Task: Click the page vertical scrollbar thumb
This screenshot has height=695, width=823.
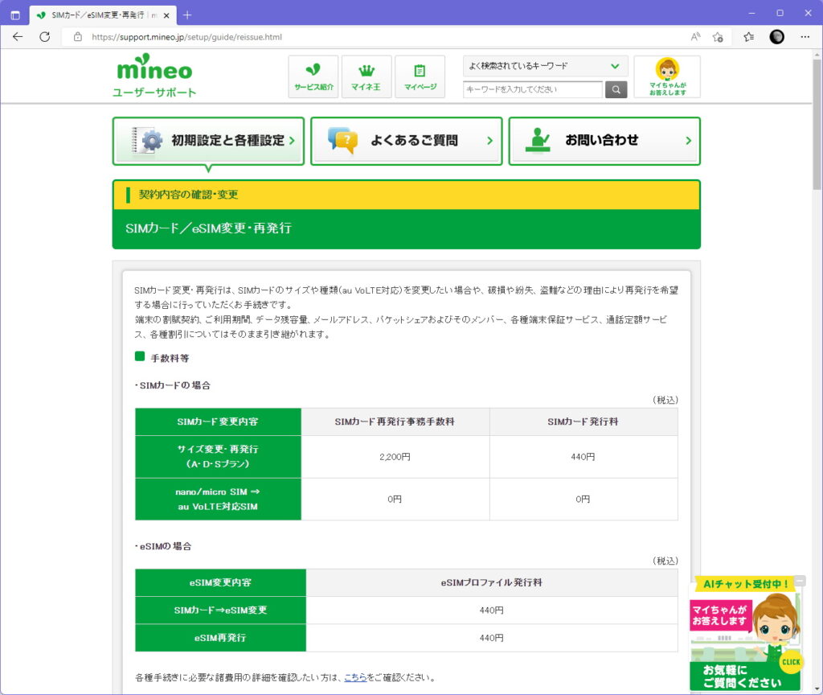Action: coord(817,123)
